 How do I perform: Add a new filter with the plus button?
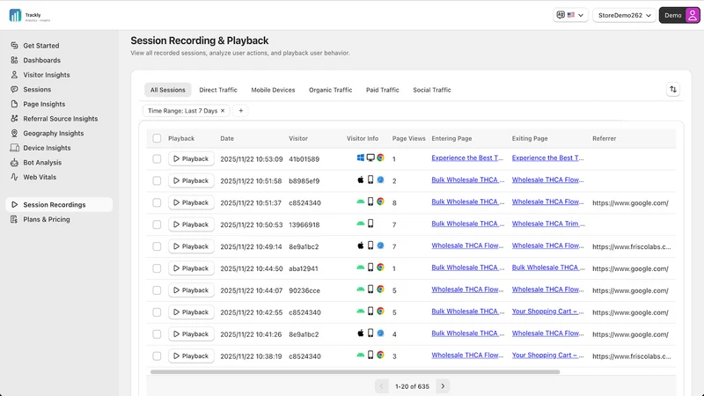tap(240, 111)
